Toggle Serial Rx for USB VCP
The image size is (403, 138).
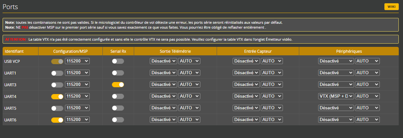(x=118, y=61)
